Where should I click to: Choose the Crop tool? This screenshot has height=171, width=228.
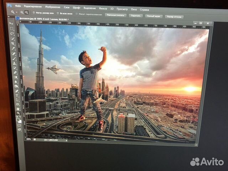[13, 43]
